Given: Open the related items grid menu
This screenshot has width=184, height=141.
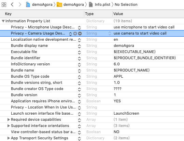Looking at the screenshot, I should click(4, 4).
